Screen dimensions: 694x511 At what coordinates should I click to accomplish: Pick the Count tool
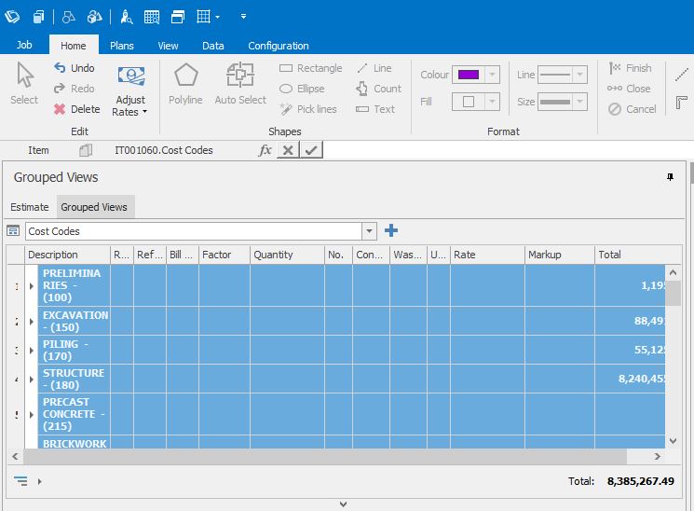(x=378, y=89)
